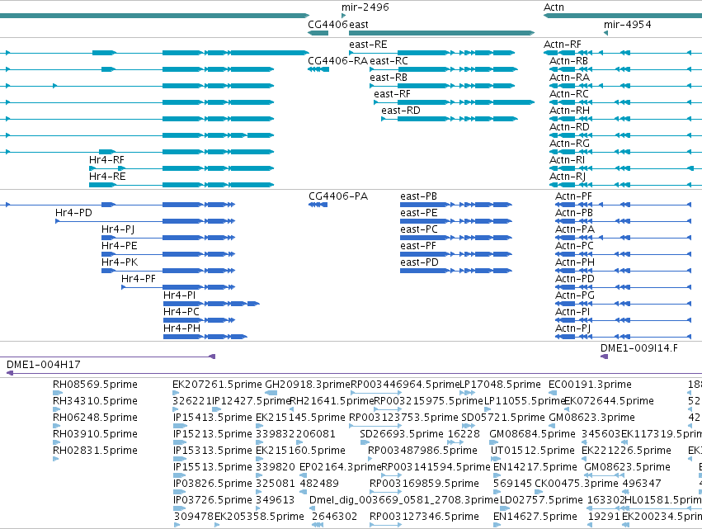Select the east-PB CDS label

click(418, 196)
